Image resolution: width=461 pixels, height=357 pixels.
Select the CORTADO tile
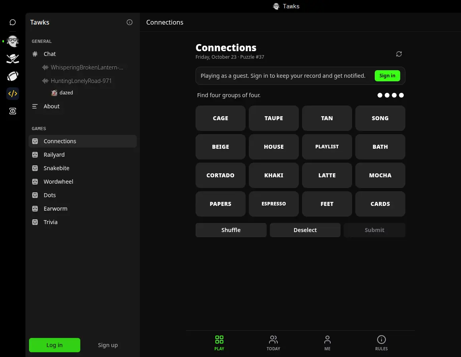(221, 175)
